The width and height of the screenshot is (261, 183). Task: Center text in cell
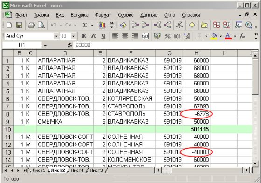click(x=125, y=36)
